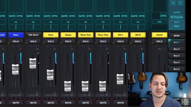The width and height of the screenshot is (191, 107).
Task: Select the yellow Snare channel label
Action: [68, 35]
